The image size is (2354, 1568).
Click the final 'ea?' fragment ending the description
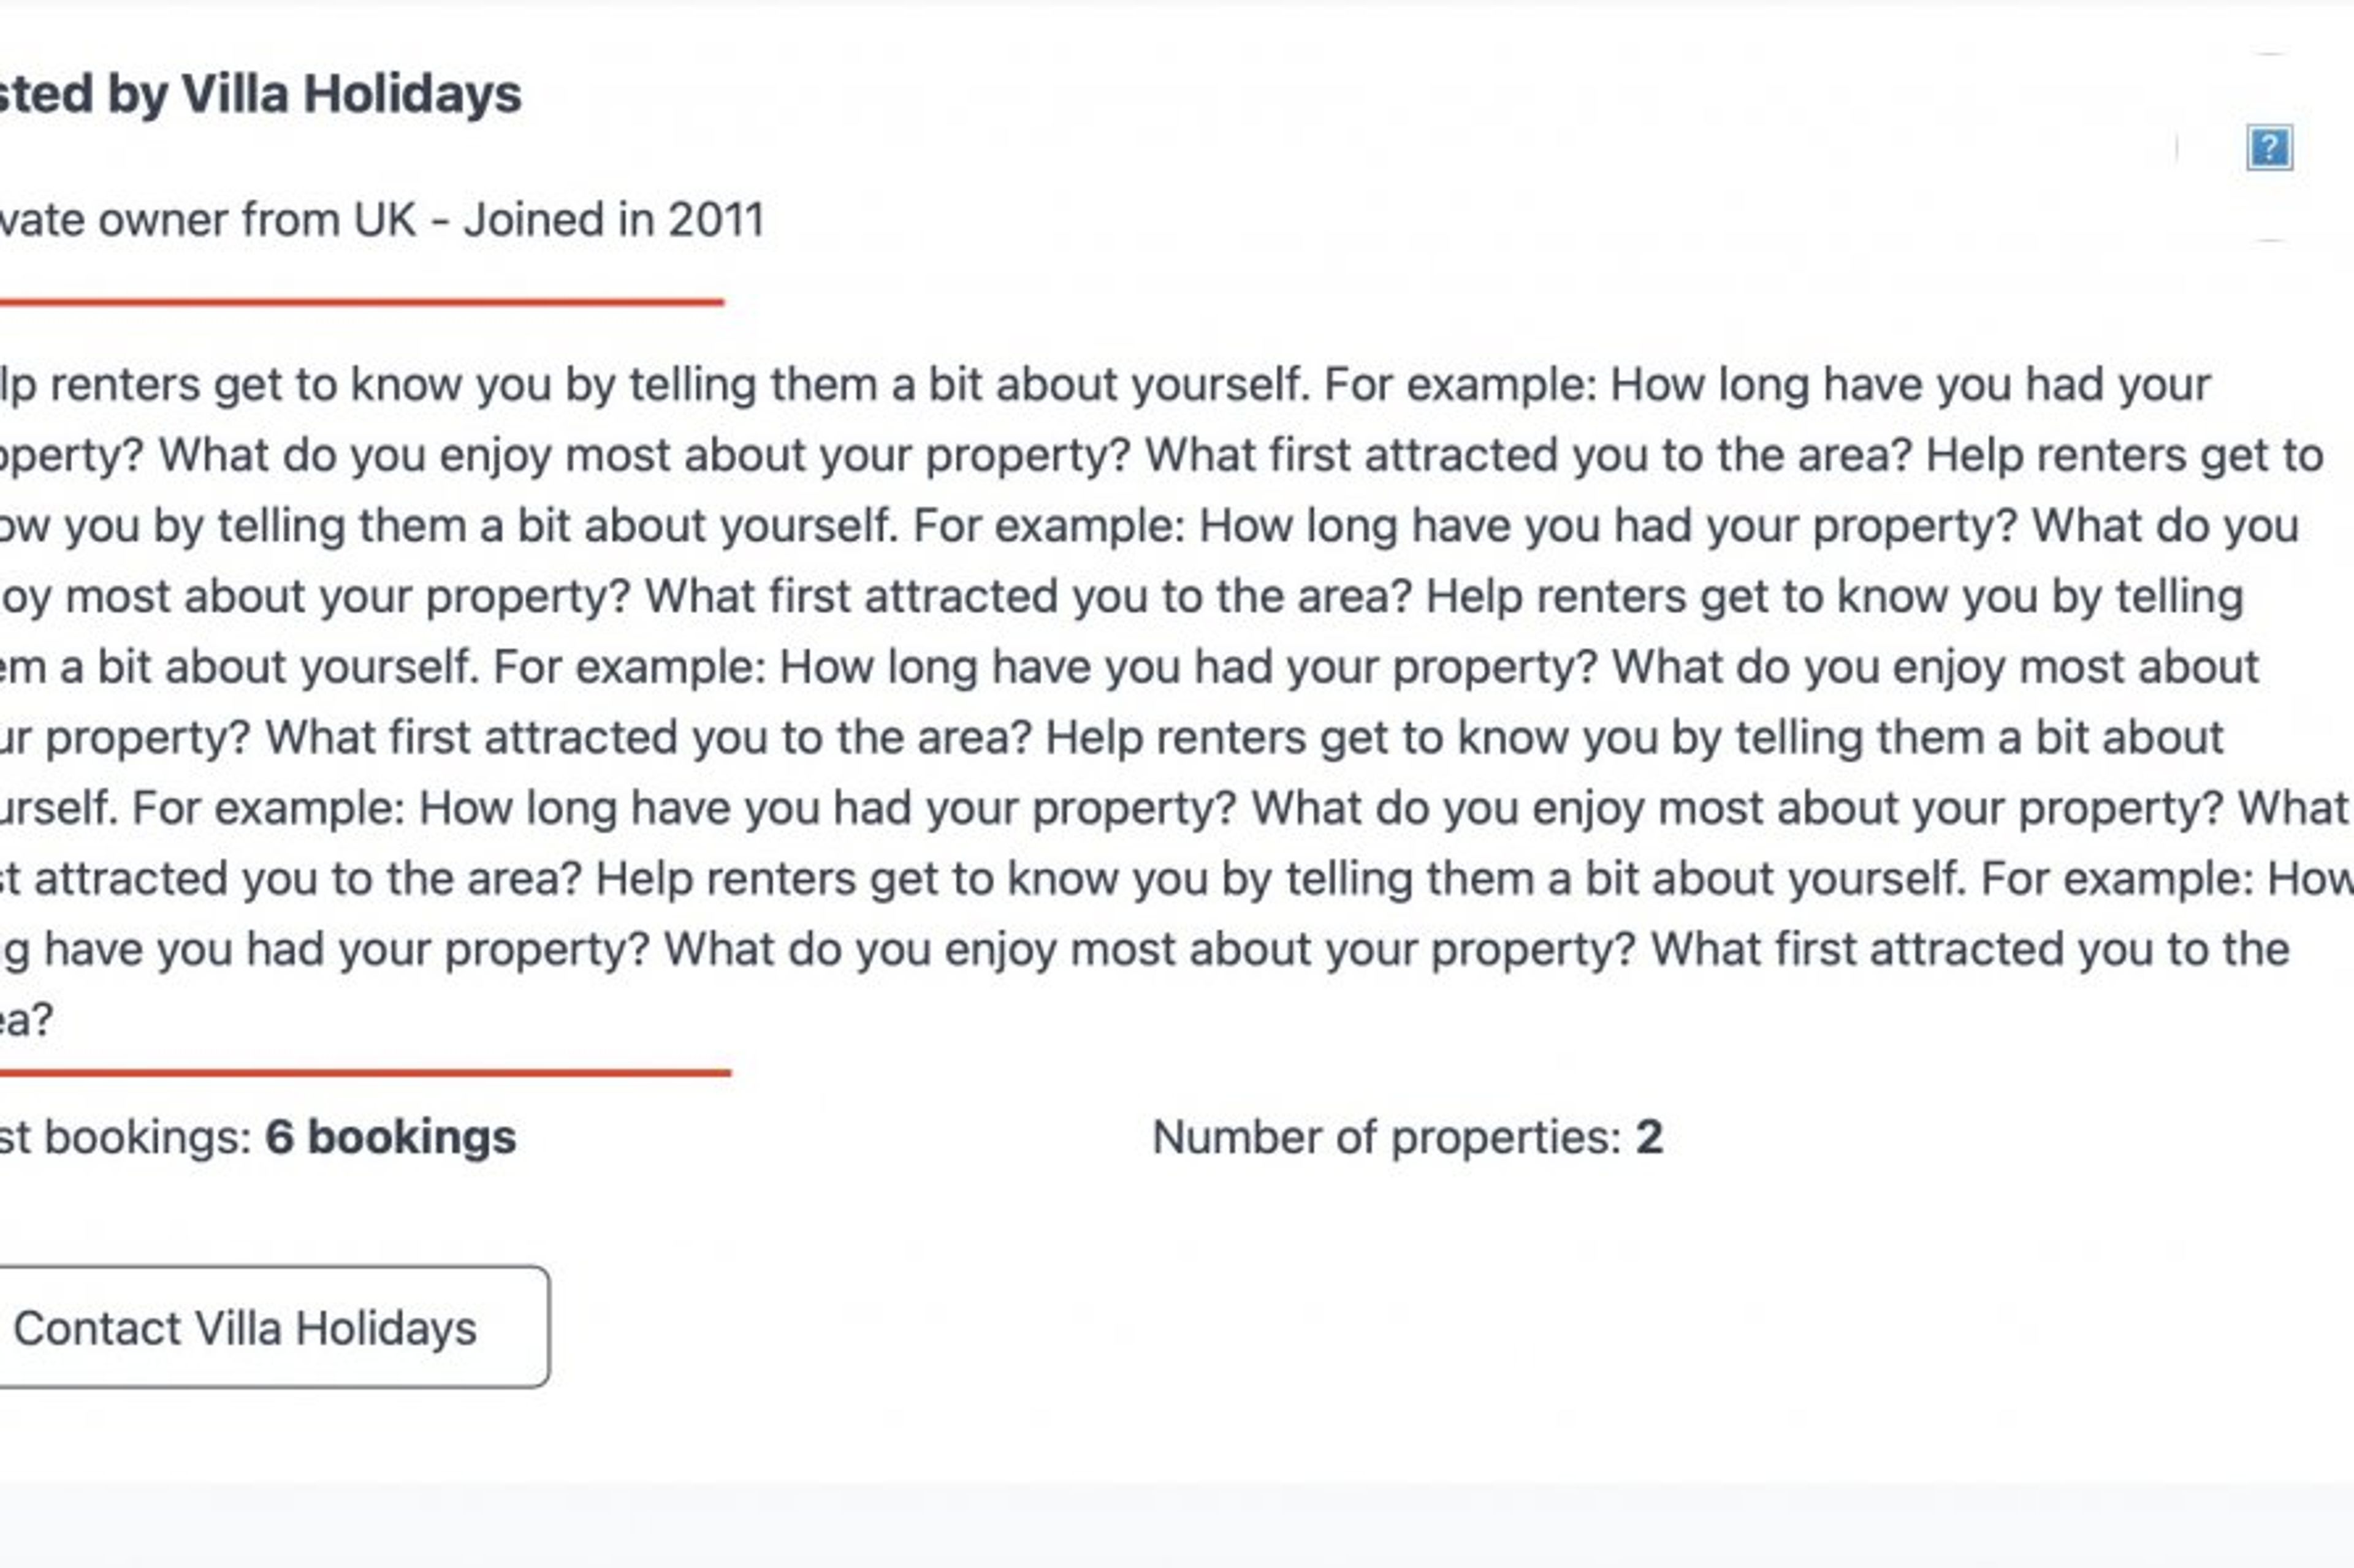tap(26, 1020)
